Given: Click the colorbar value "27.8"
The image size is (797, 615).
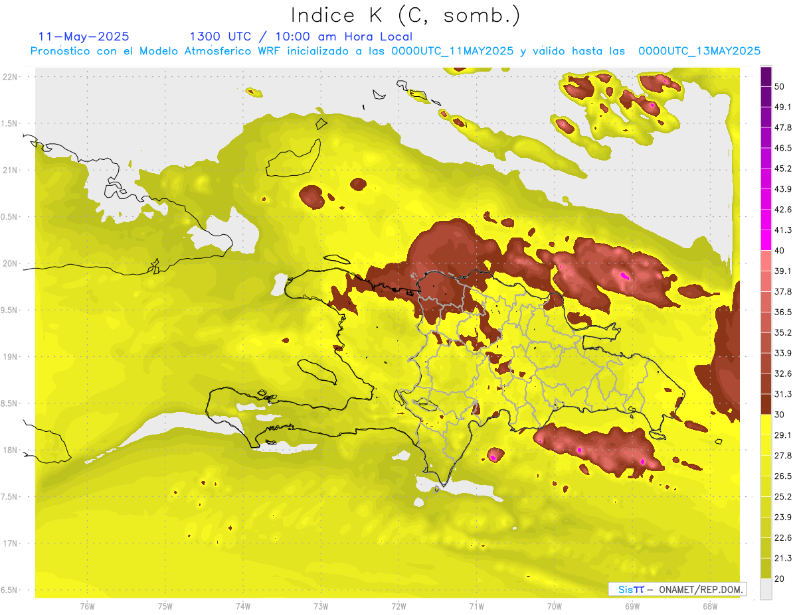Looking at the screenshot, I should 782,456.
